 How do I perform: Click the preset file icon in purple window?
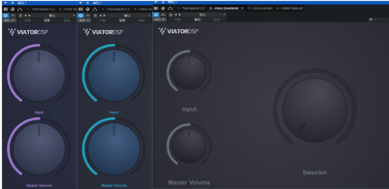click(x=20, y=16)
